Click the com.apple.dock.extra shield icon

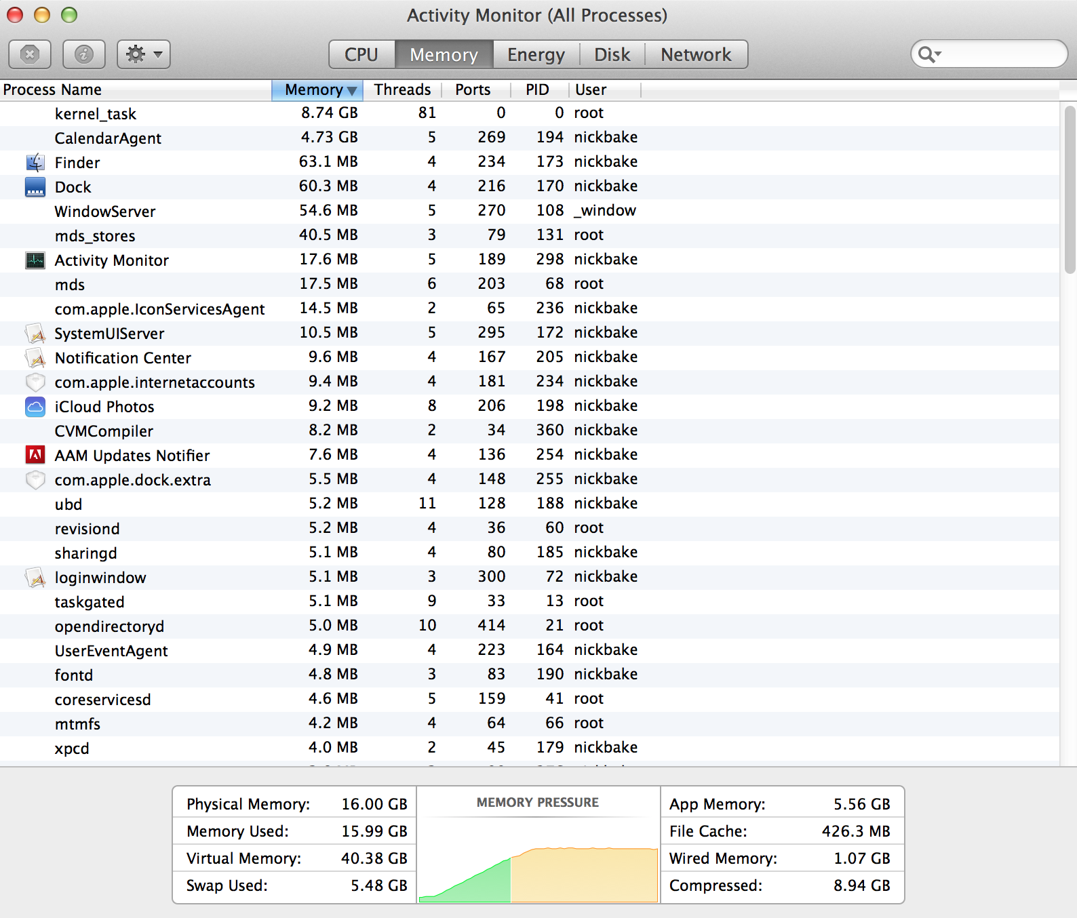pyautogui.click(x=35, y=480)
